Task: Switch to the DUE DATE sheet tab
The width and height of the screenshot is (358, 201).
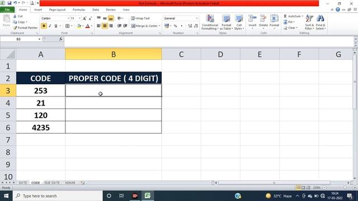Action: click(x=52, y=183)
